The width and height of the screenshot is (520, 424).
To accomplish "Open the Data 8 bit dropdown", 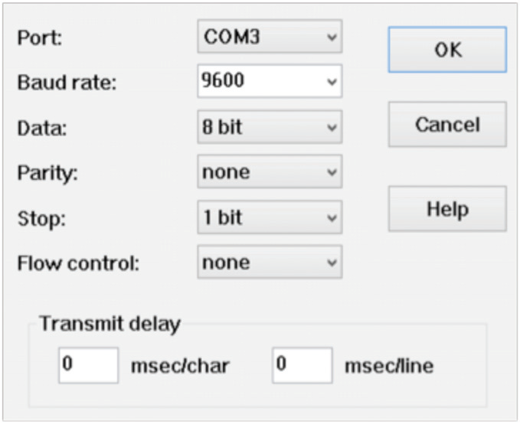I will coord(270,127).
